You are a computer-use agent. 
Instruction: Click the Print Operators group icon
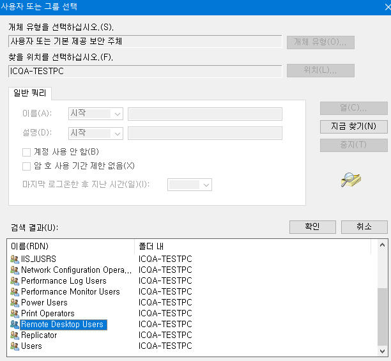(x=15, y=313)
